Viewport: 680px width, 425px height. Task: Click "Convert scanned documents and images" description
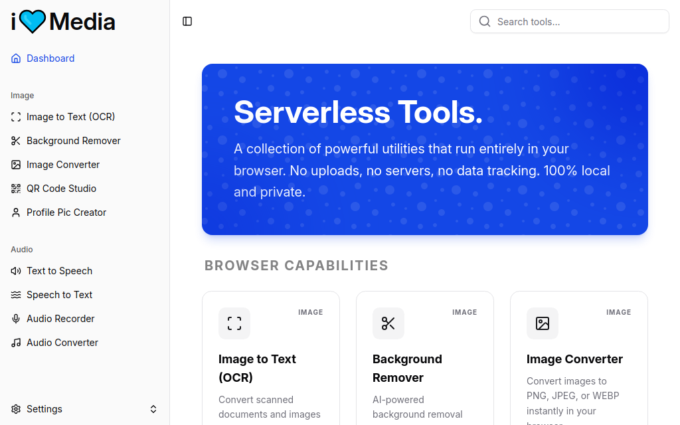coord(270,407)
